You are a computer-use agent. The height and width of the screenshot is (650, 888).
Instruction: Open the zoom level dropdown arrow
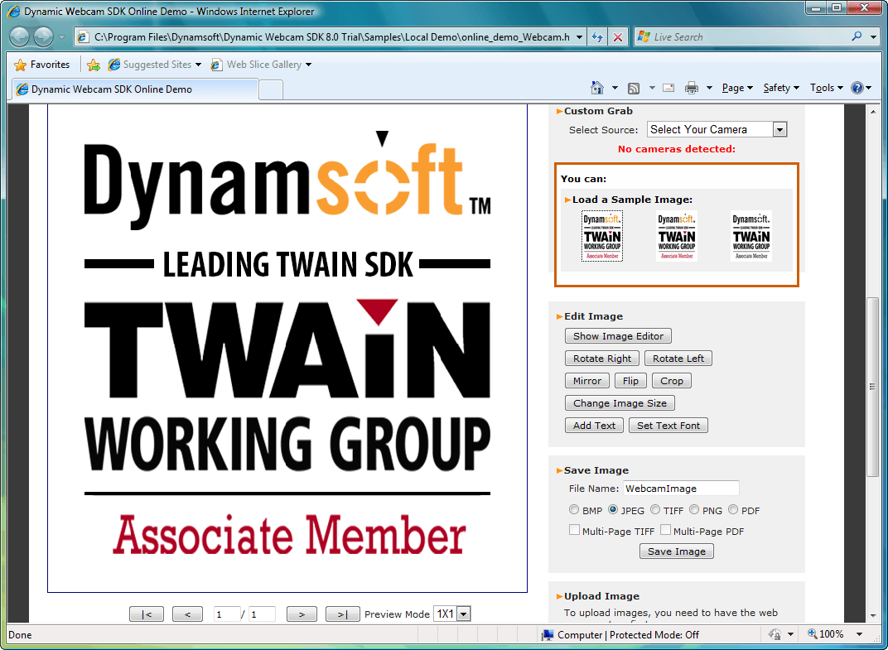click(x=859, y=634)
